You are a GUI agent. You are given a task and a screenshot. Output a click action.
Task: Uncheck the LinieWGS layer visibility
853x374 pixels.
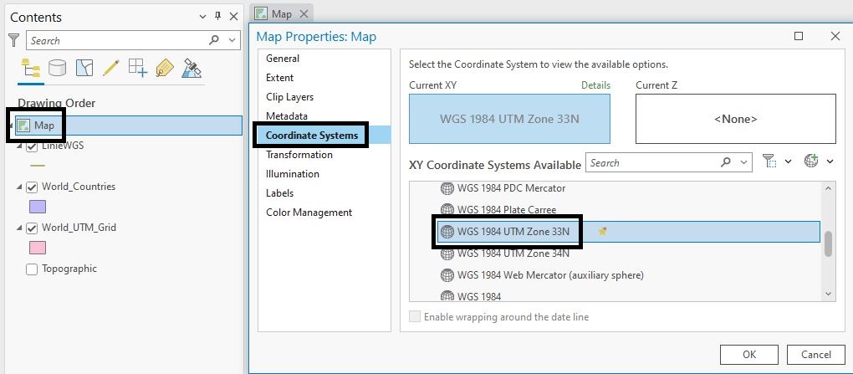32,146
